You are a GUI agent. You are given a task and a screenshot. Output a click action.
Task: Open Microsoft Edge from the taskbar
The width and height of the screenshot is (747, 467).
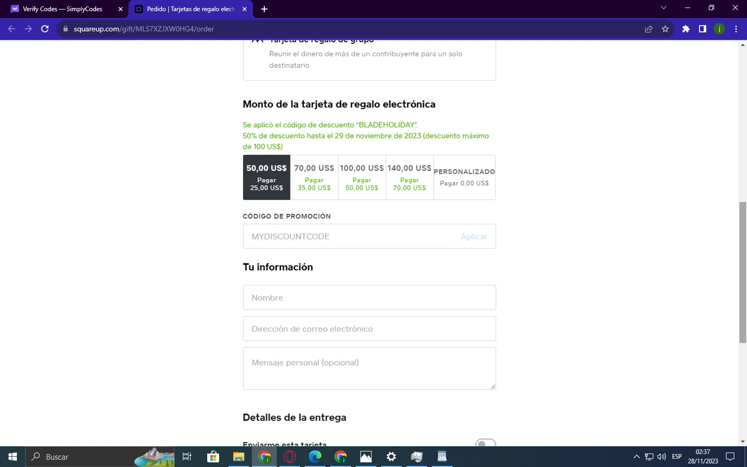[x=315, y=457]
